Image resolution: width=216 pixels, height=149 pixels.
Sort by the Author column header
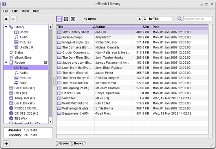(x=114, y=27)
